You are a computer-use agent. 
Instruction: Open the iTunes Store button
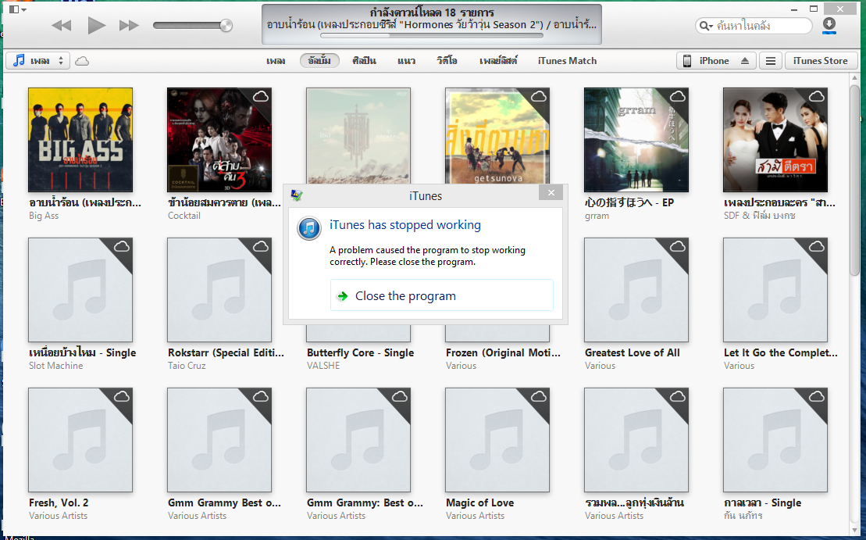[821, 61]
